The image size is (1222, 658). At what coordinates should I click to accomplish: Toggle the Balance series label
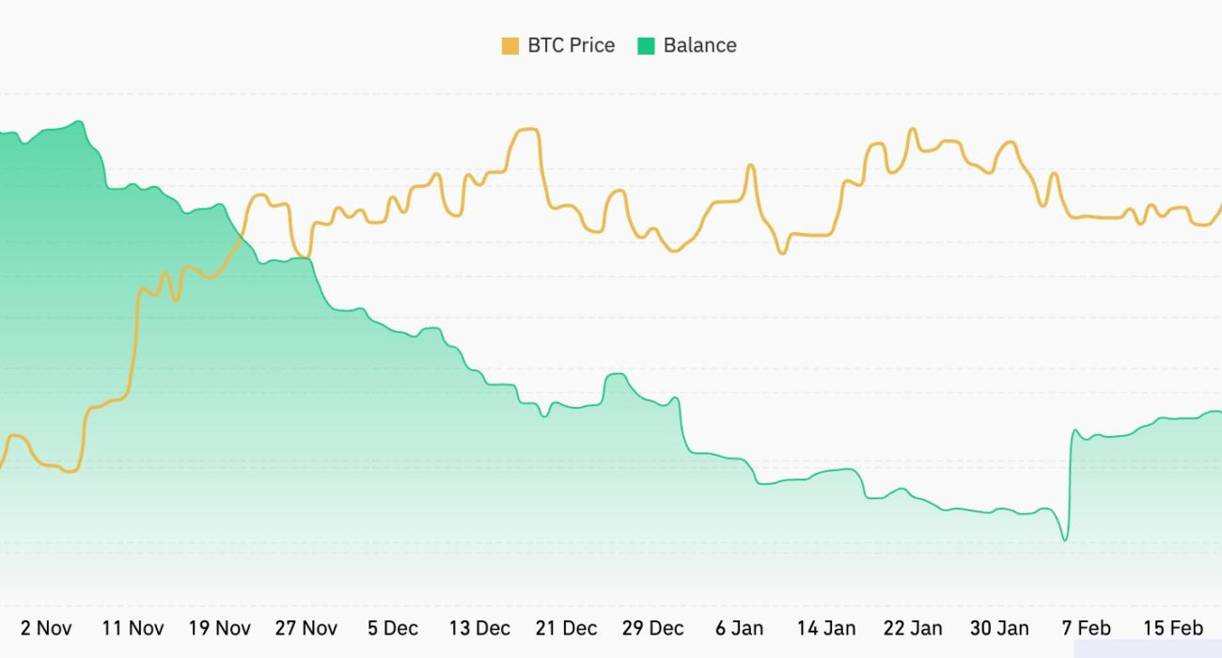pos(699,46)
